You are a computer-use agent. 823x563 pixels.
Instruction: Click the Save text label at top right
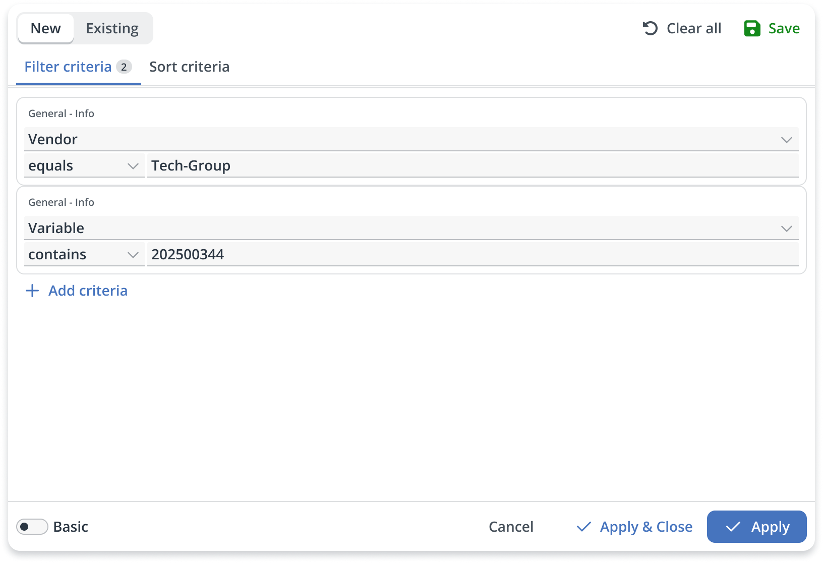784,28
